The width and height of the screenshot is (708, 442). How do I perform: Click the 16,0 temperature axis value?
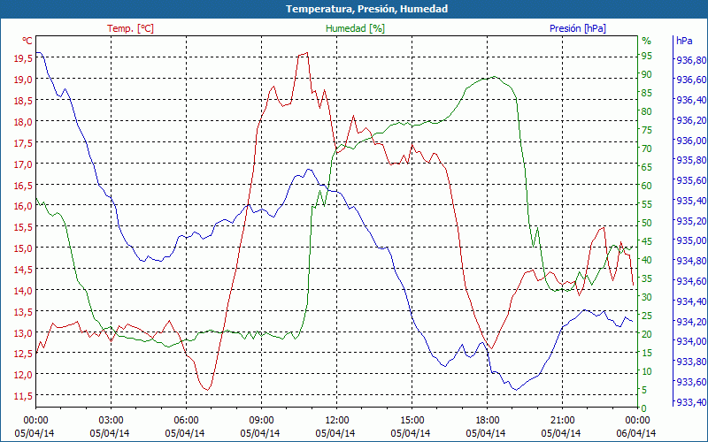pyautogui.click(x=23, y=206)
